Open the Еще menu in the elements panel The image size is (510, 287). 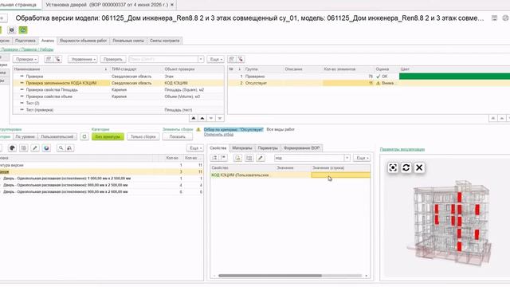195,148
